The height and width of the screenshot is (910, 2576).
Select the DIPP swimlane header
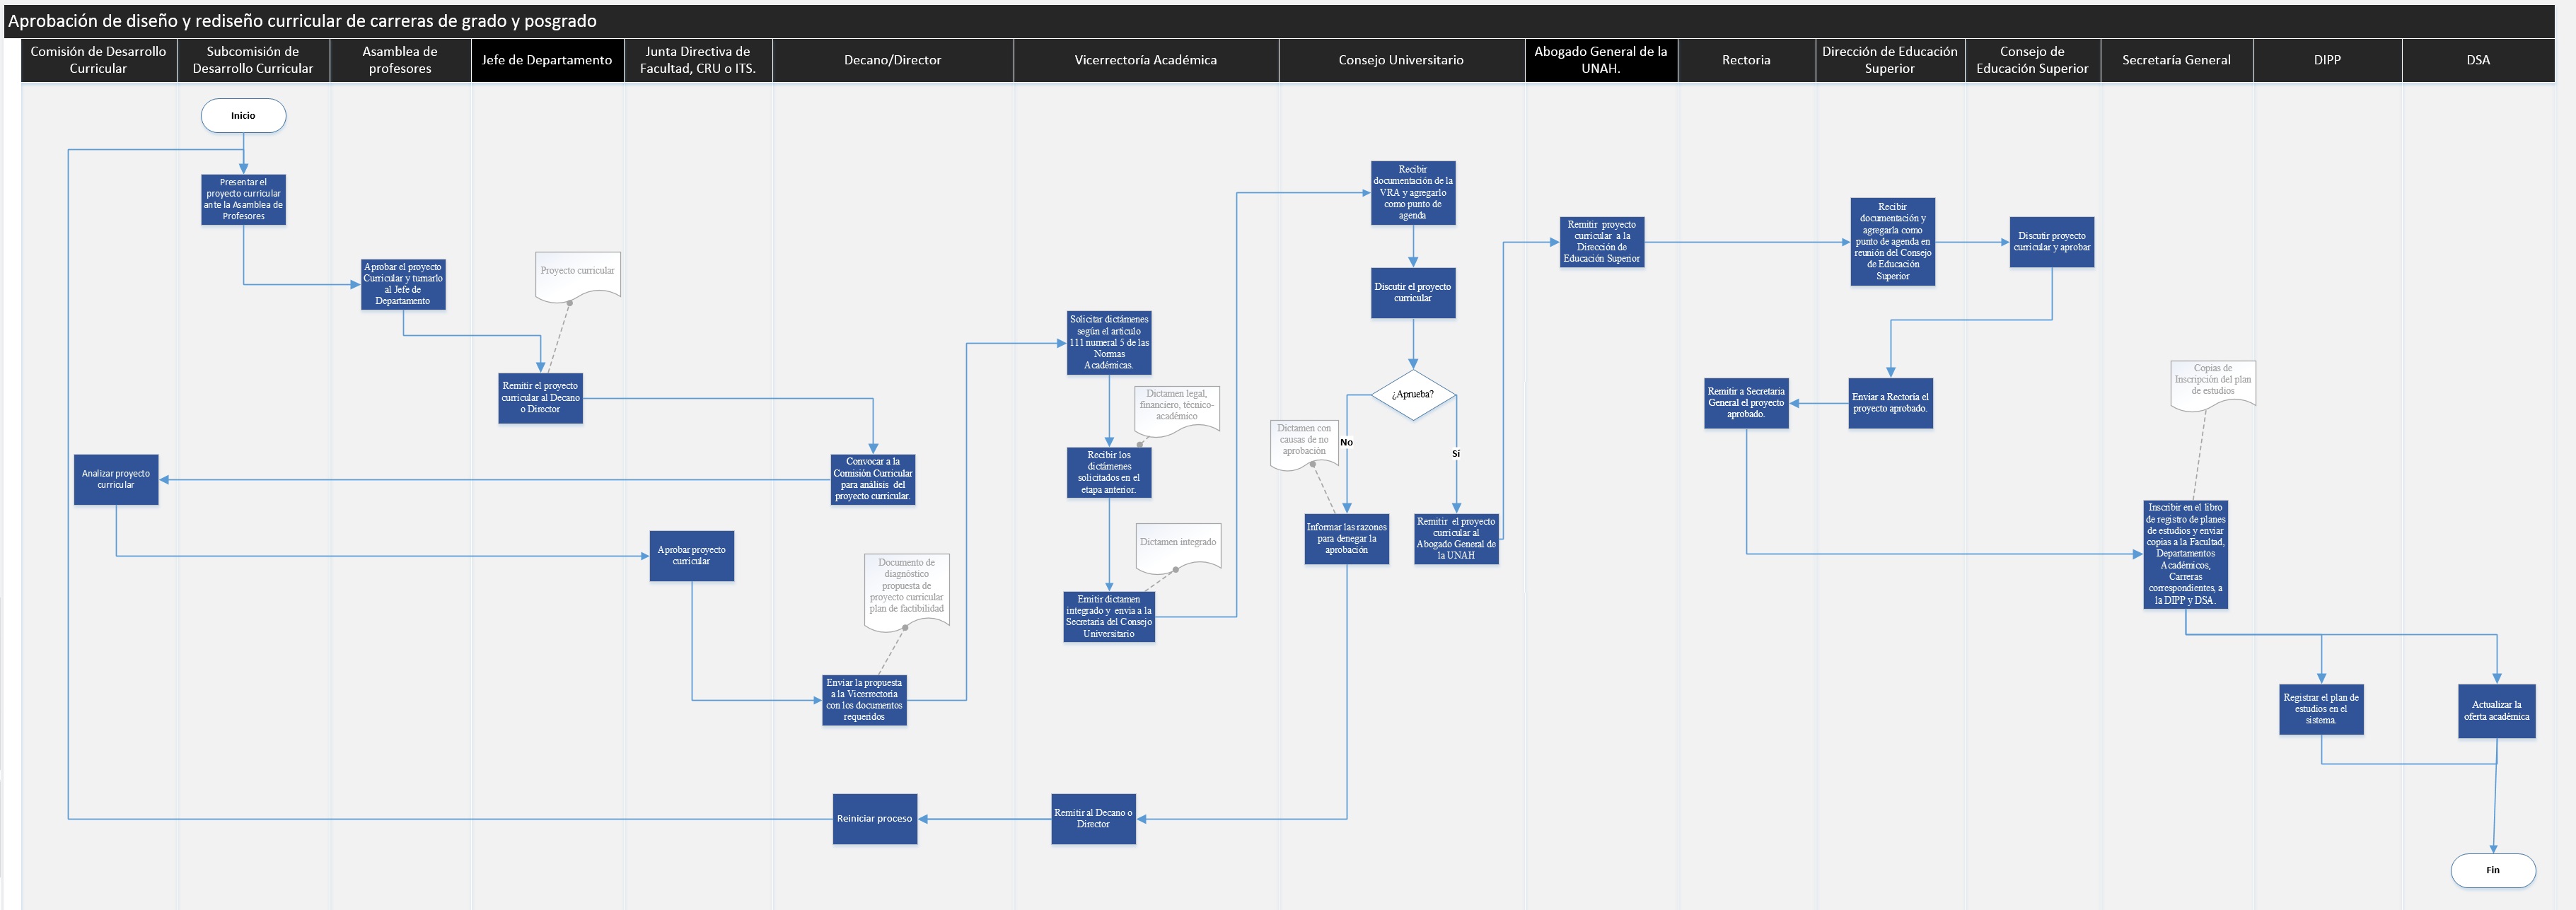click(x=2327, y=60)
